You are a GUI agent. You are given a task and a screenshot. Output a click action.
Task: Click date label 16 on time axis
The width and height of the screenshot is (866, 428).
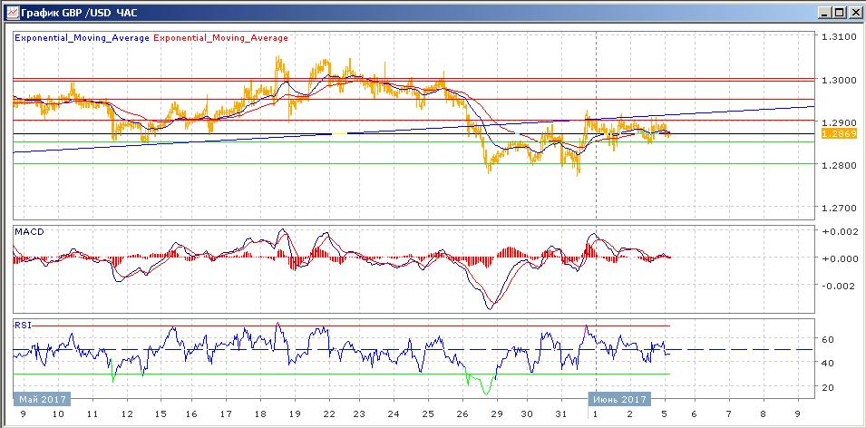point(191,413)
